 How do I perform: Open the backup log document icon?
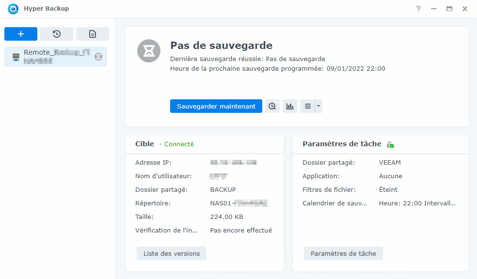93,34
